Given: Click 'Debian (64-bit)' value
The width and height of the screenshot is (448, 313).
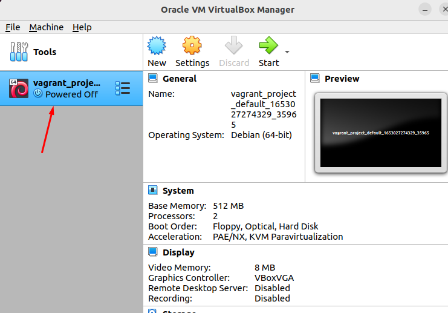Looking at the screenshot, I should 261,135.
